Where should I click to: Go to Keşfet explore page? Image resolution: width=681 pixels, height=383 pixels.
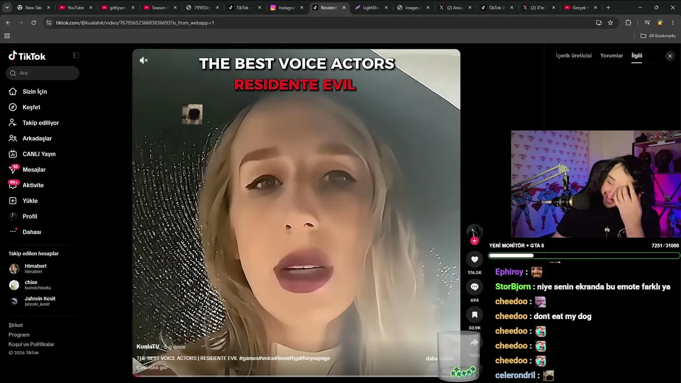pyautogui.click(x=31, y=107)
